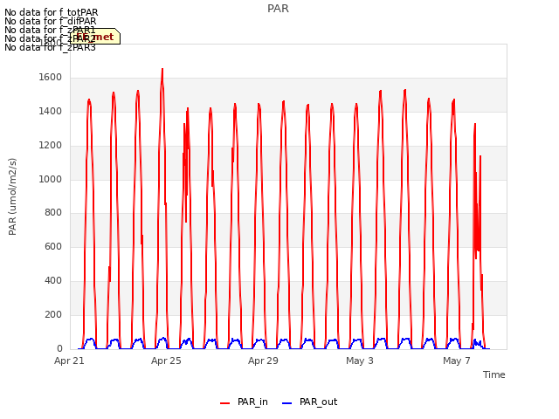
Task: Click the 1200 y-axis tick label
Action: click(x=51, y=146)
